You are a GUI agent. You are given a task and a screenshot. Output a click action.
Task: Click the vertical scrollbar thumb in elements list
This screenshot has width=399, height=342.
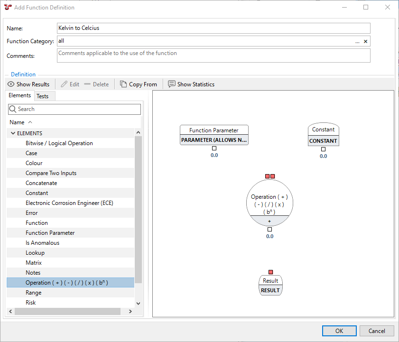[138, 210]
